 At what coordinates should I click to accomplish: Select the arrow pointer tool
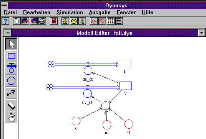[x=11, y=44]
